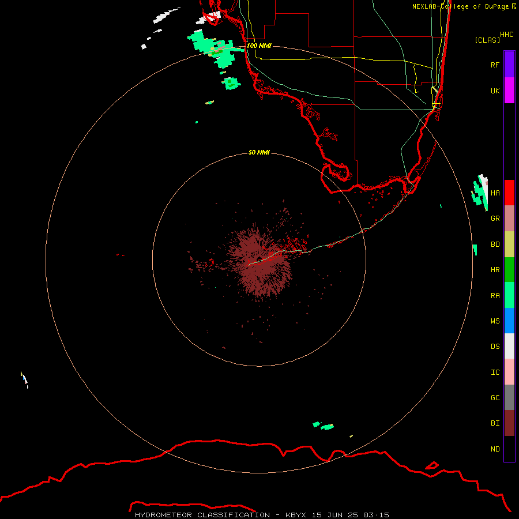Click the BD legend label
The width and height of the screenshot is (519, 519).
pyautogui.click(x=495, y=245)
